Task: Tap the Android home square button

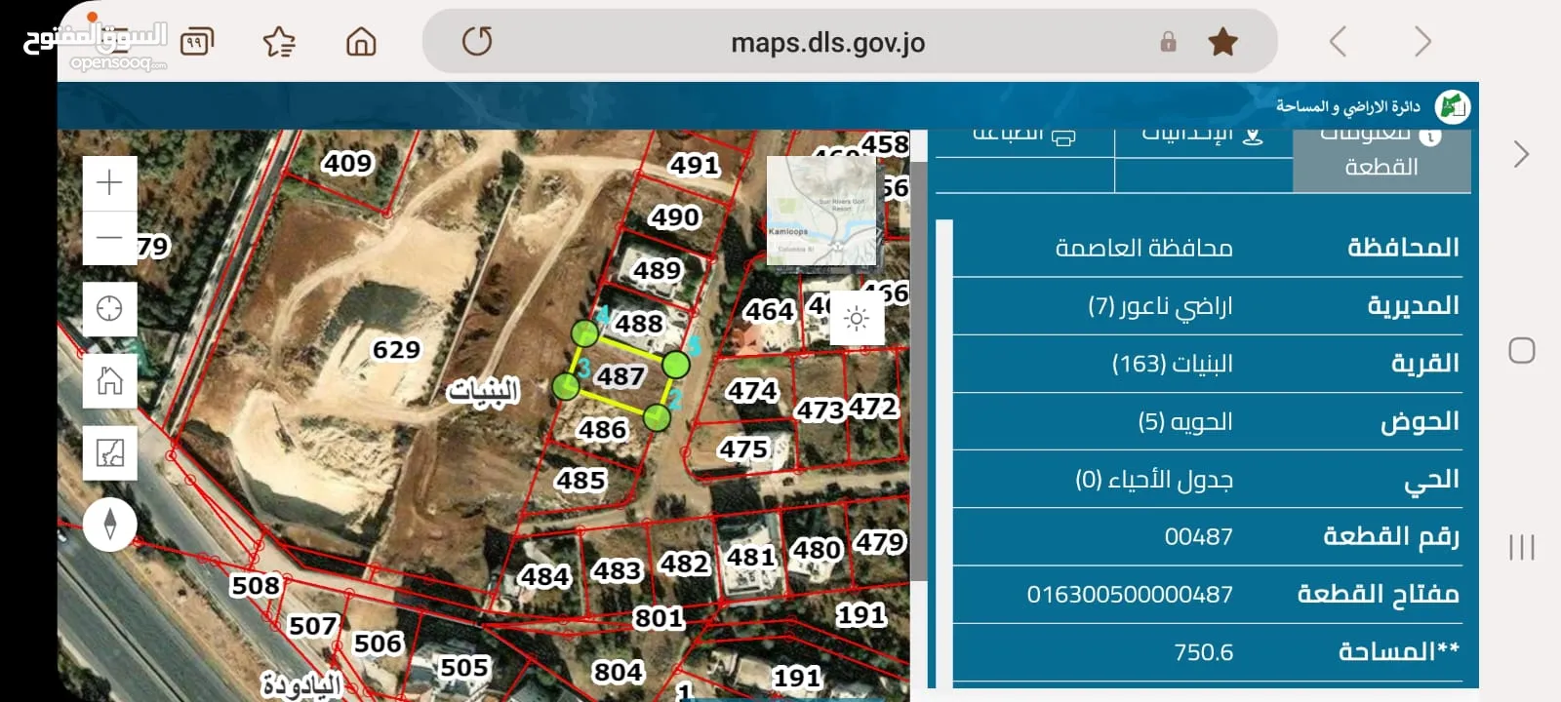Action: [x=1522, y=350]
